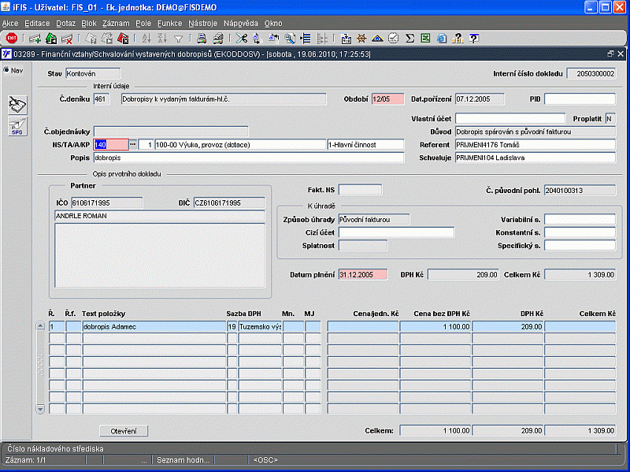Click the Internet Explorer web icon
This screenshot has width=630, height=472.
pyautogui.click(x=442, y=39)
